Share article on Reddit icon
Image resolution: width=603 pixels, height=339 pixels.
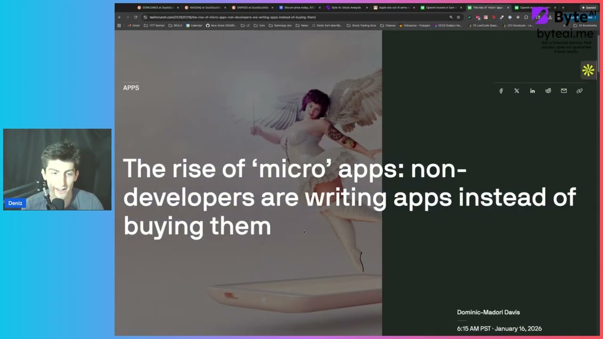pos(548,91)
